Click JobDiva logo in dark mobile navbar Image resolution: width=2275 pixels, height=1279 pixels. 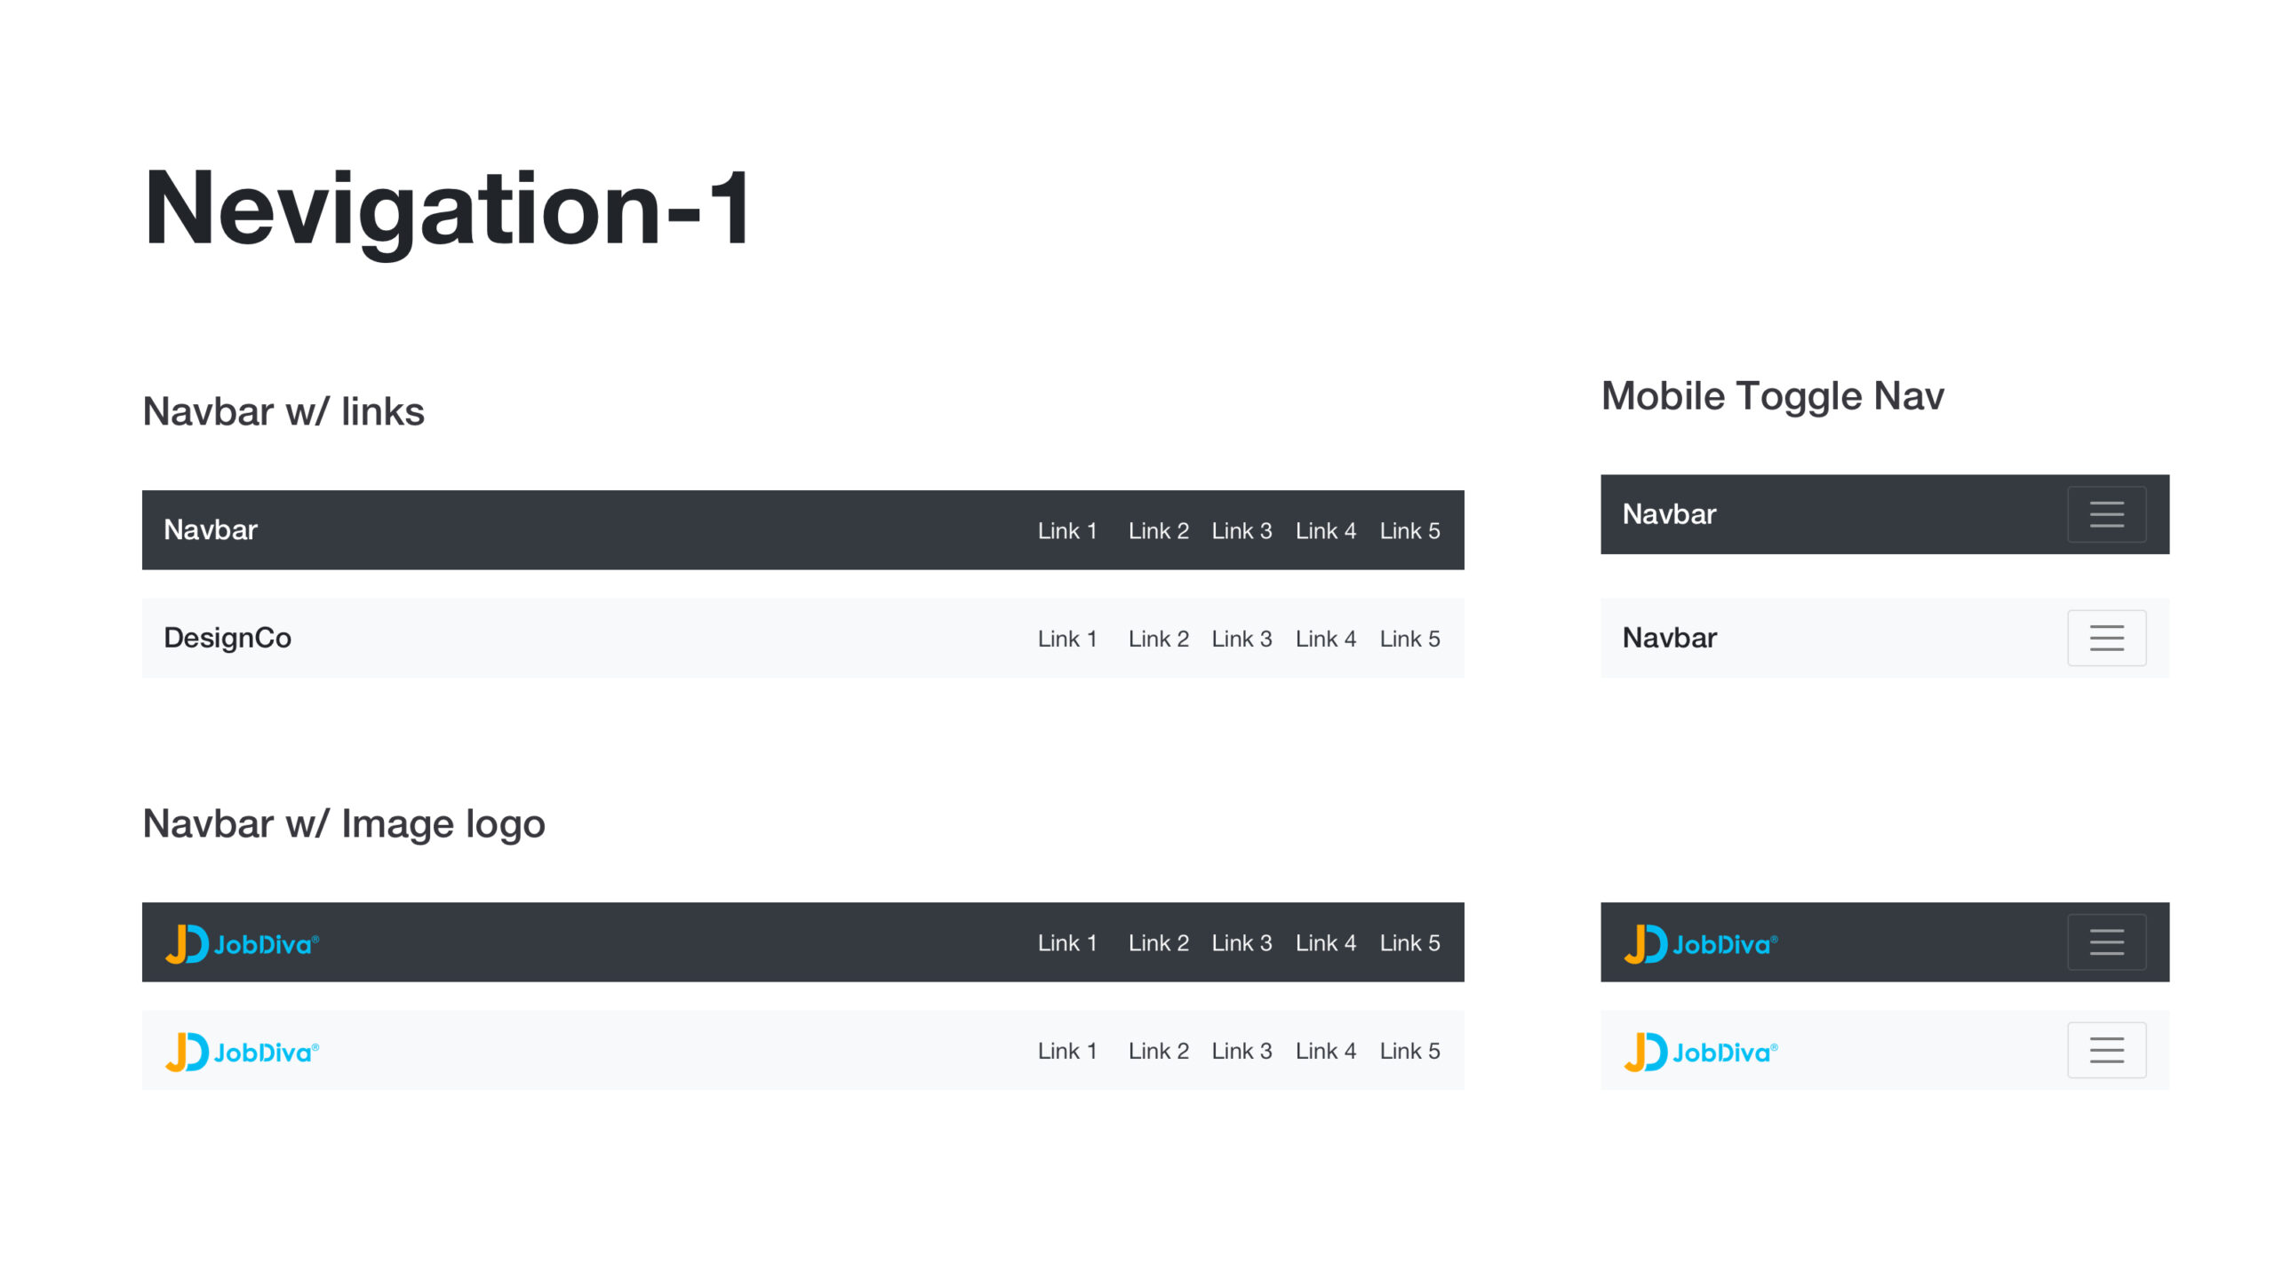(x=1701, y=943)
